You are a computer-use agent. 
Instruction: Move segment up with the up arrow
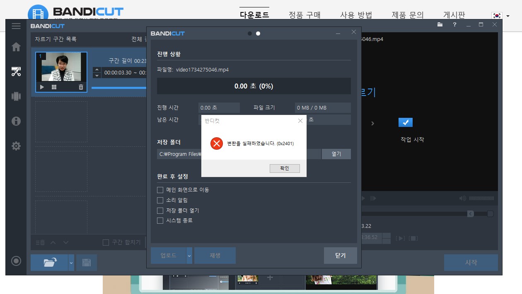53,242
